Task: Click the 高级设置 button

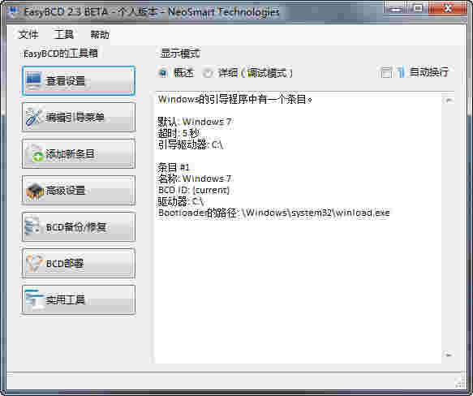Action: (79, 191)
